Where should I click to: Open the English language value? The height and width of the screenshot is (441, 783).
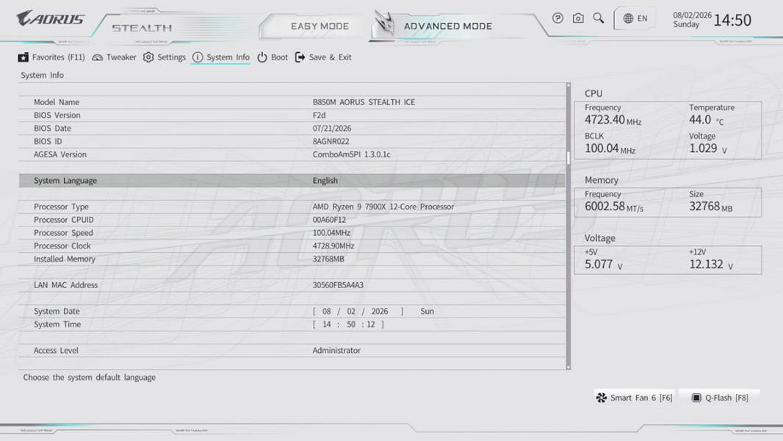(x=325, y=180)
